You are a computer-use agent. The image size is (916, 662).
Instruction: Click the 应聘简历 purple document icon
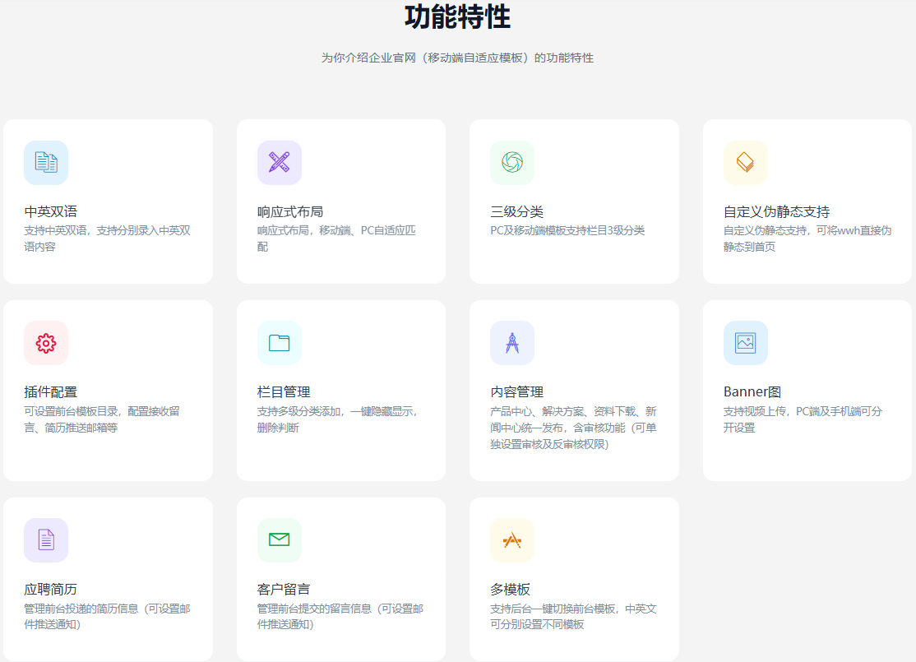tap(46, 540)
